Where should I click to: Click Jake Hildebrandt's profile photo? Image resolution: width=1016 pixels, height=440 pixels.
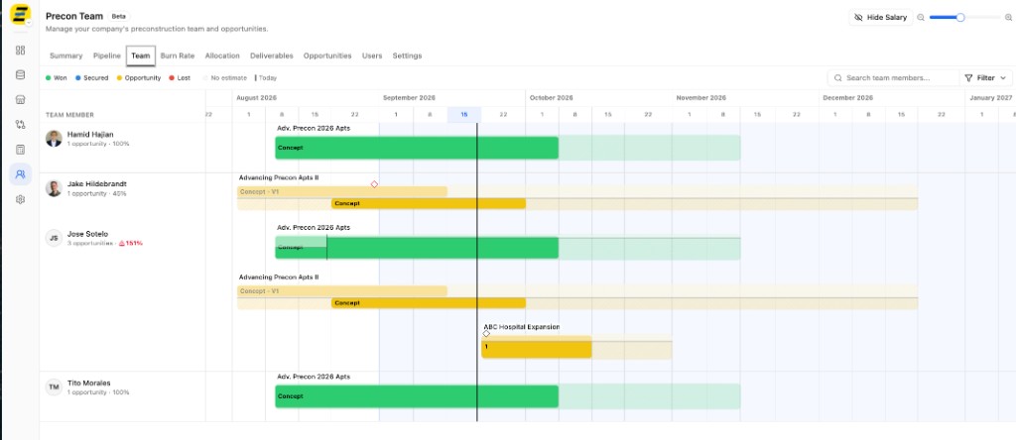pyautogui.click(x=54, y=188)
